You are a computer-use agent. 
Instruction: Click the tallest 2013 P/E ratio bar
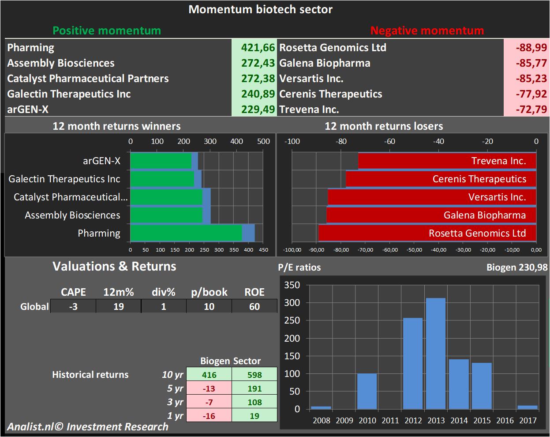[436, 354]
